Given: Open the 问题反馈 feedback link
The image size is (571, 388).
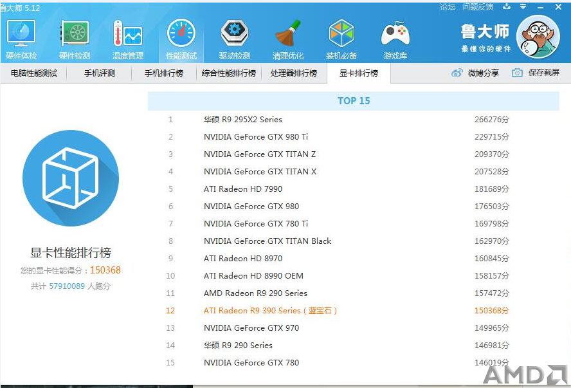Looking at the screenshot, I should point(478,6).
